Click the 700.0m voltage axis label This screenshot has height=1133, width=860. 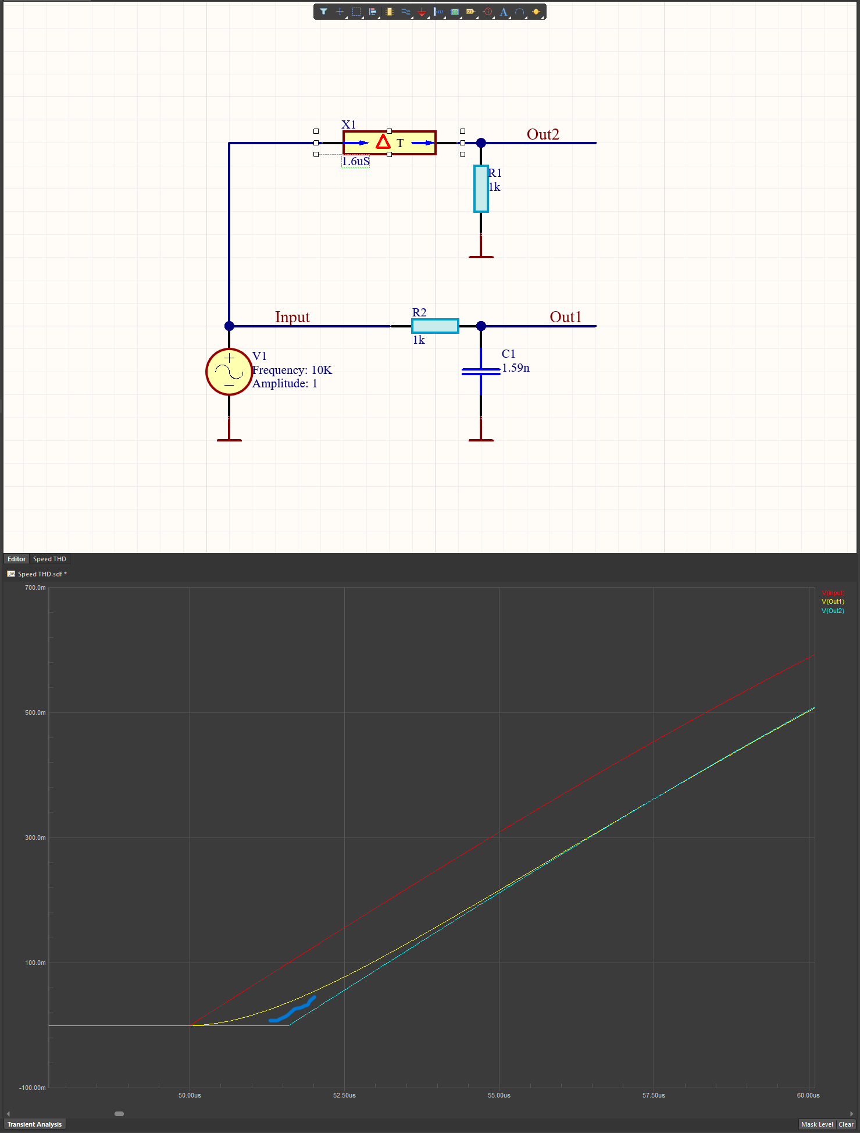(x=35, y=587)
